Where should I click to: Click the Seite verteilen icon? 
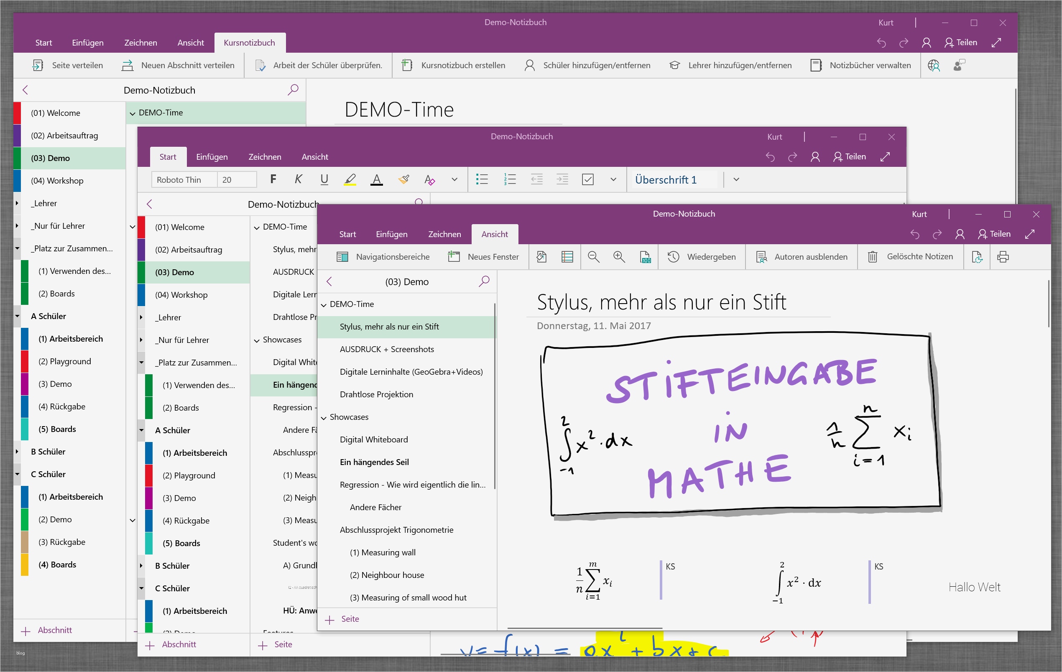pyautogui.click(x=38, y=65)
